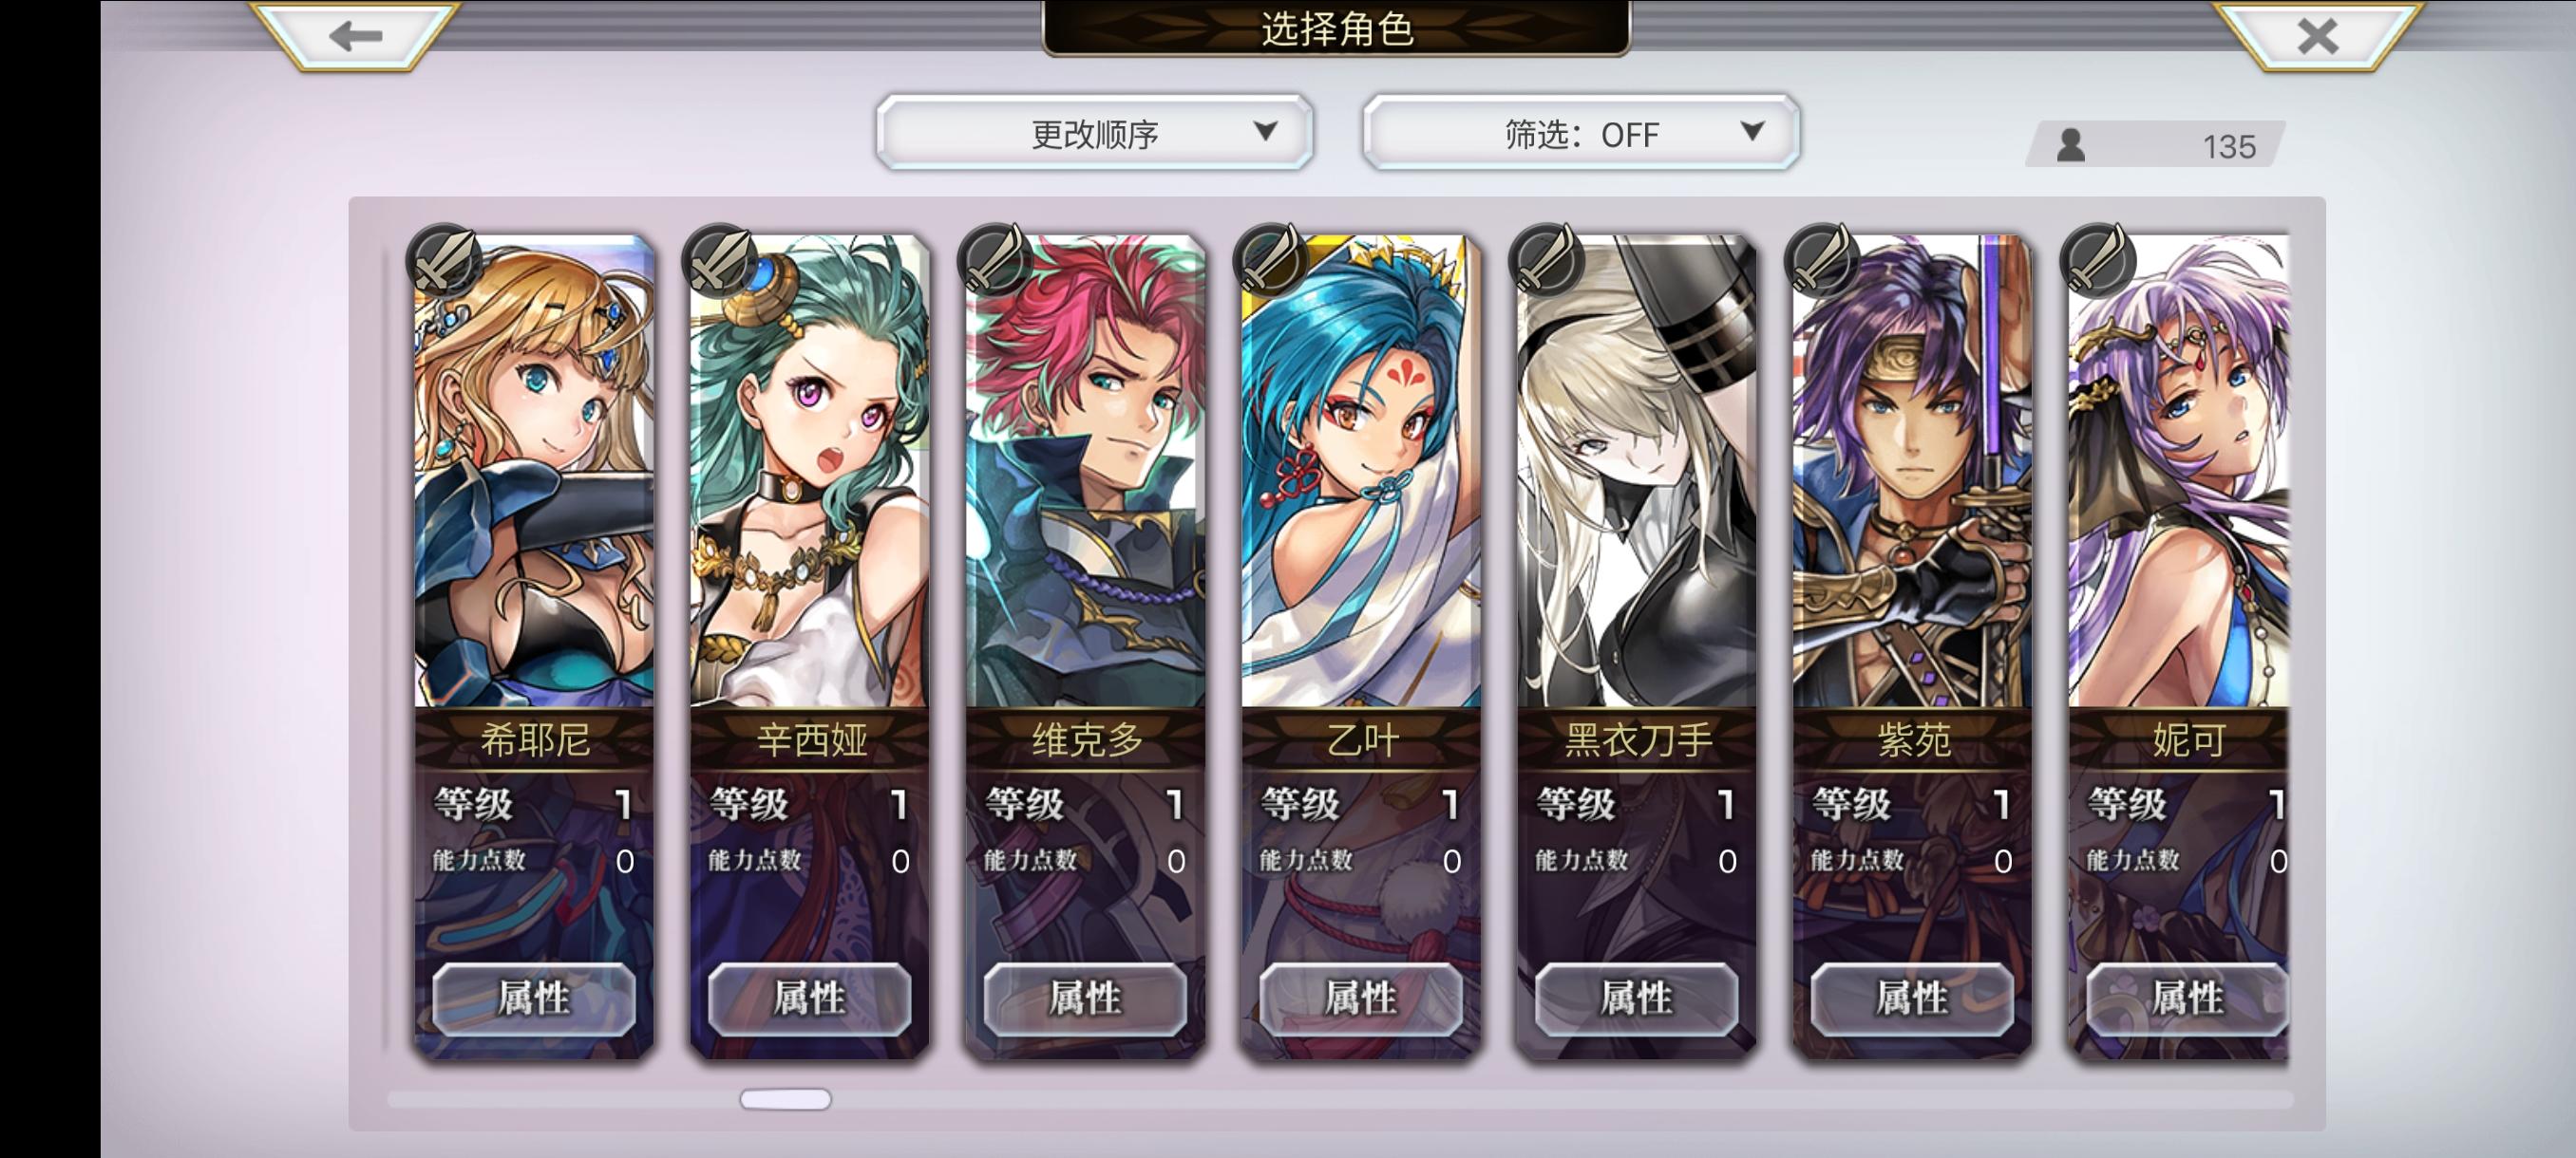Open 属性 for 维克多

pyautogui.click(x=1086, y=999)
